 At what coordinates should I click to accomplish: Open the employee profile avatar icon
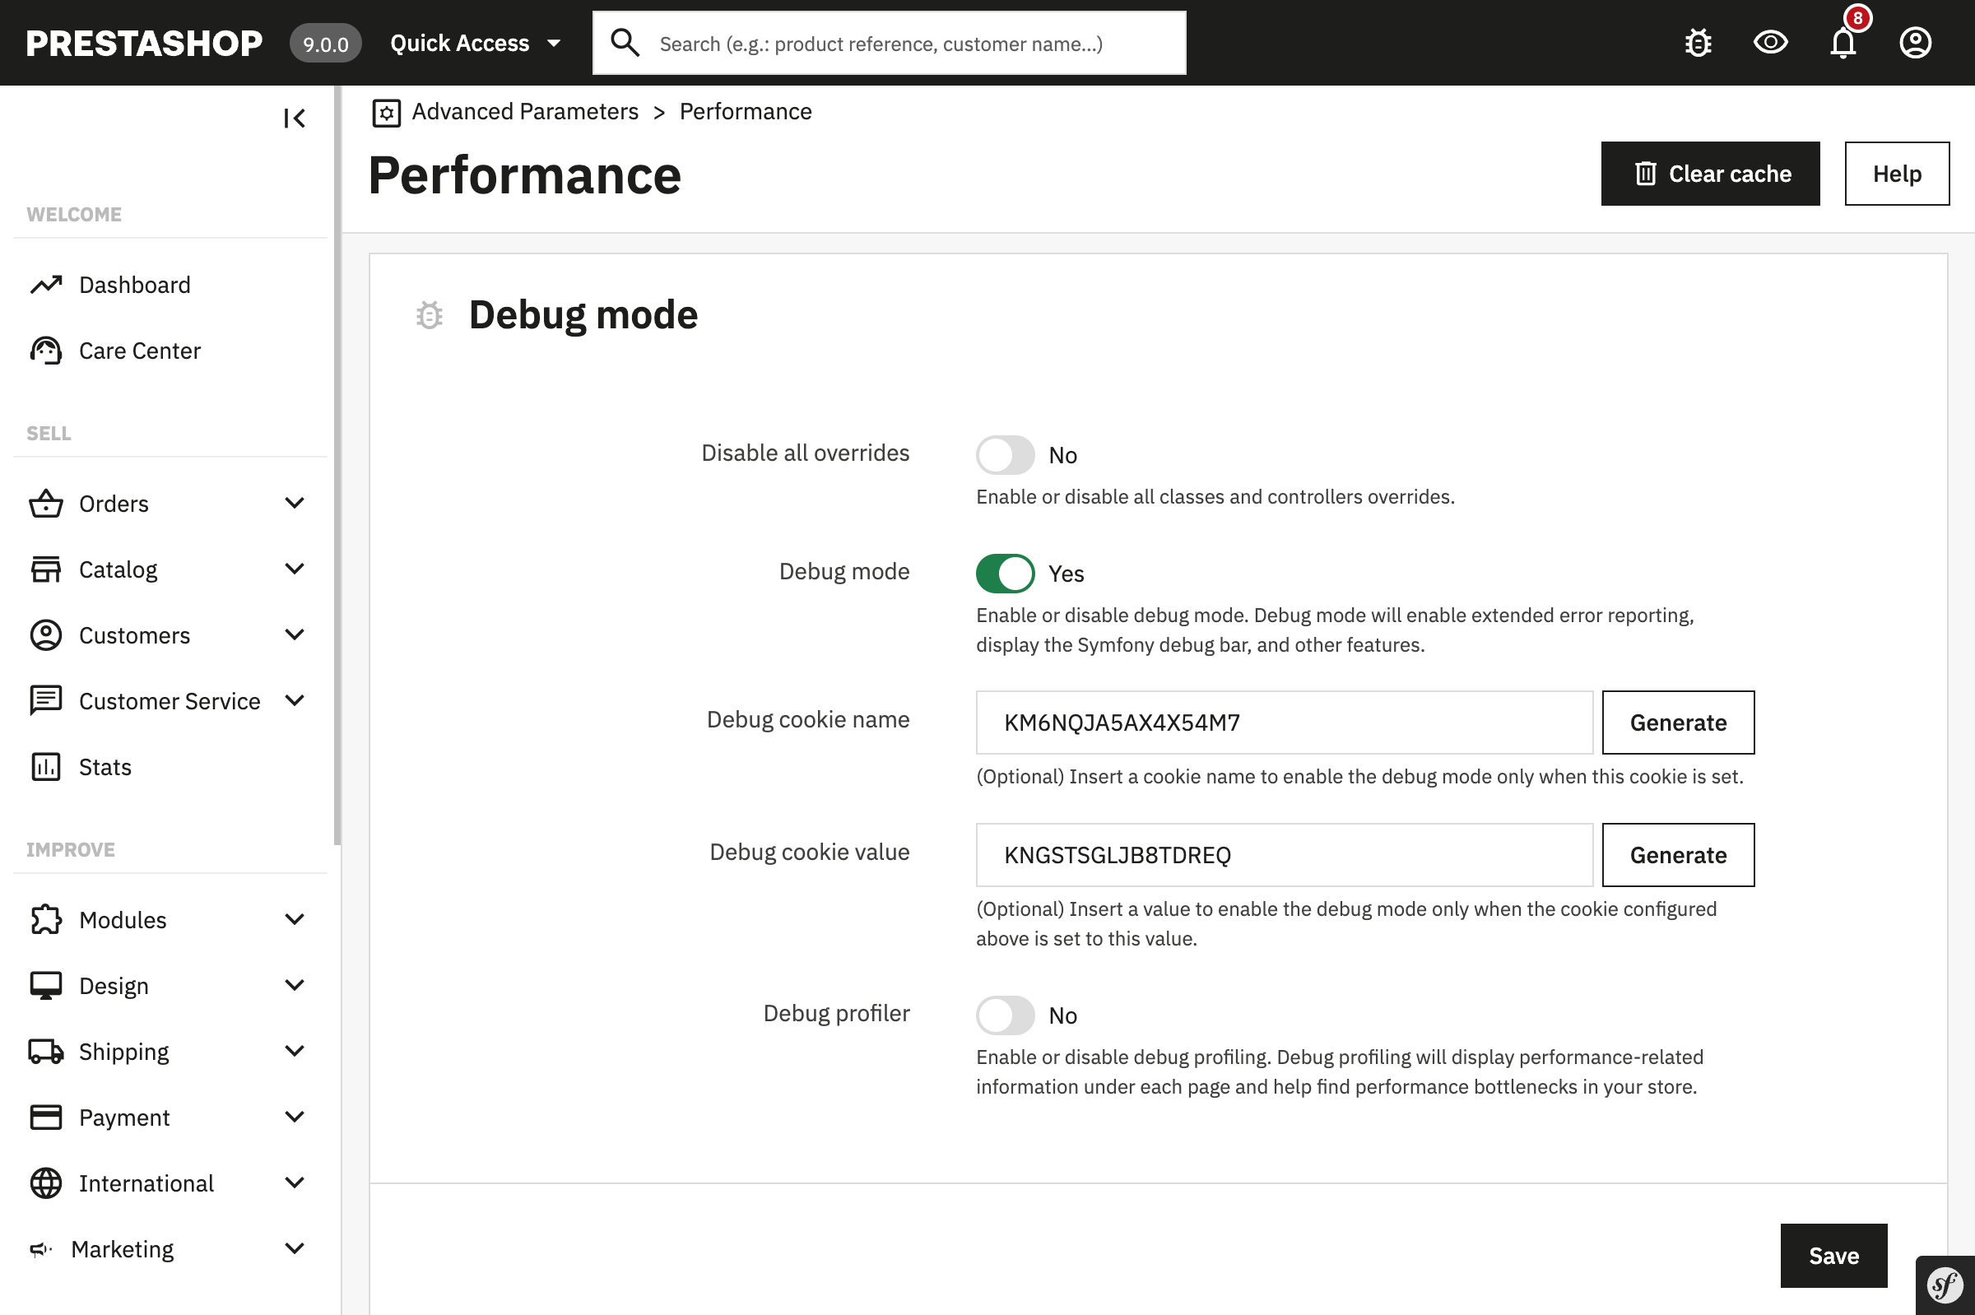[x=1915, y=43]
